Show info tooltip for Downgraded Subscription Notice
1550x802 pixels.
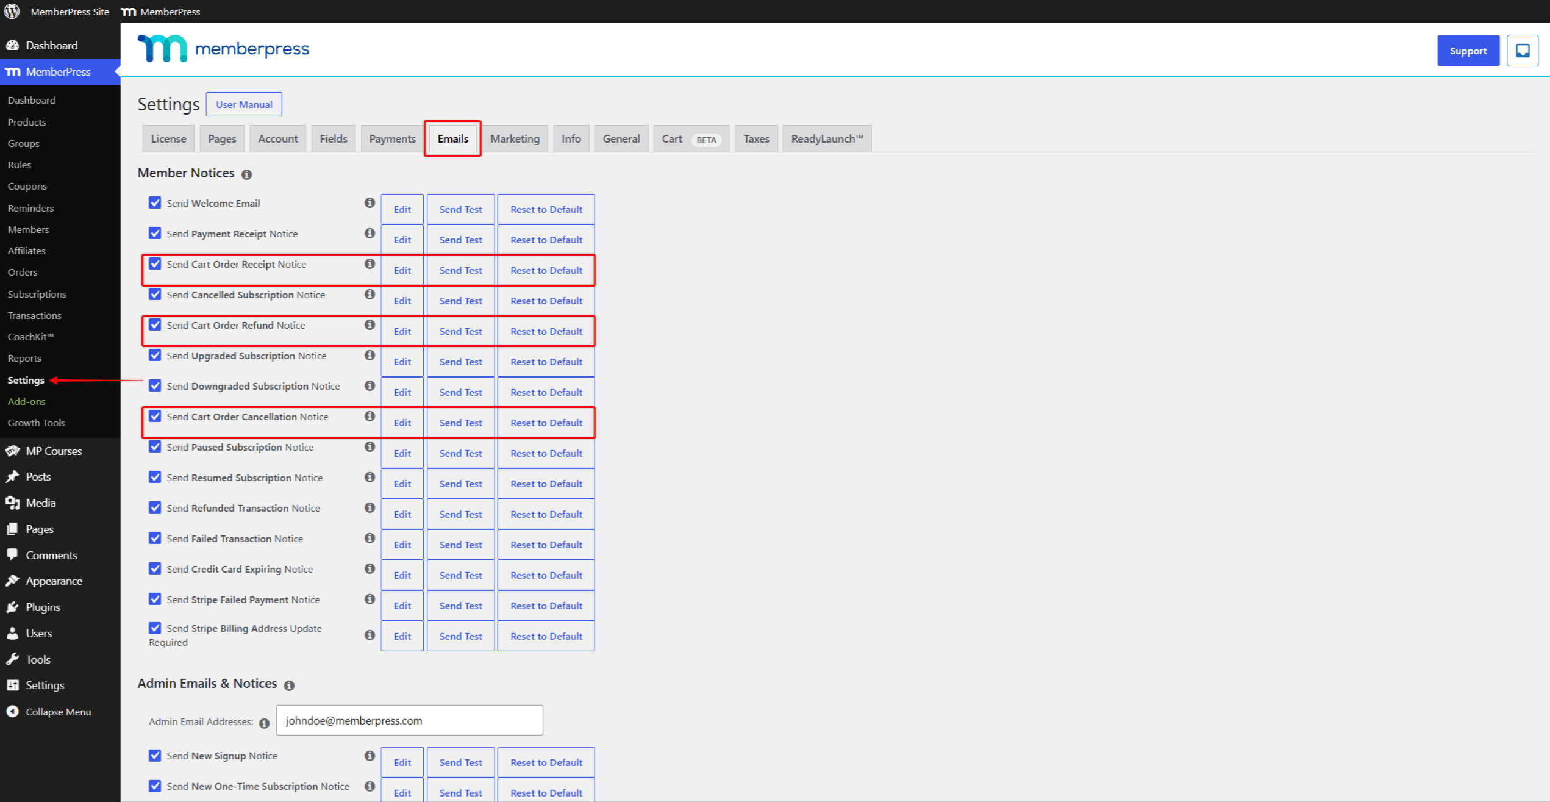[x=370, y=386]
